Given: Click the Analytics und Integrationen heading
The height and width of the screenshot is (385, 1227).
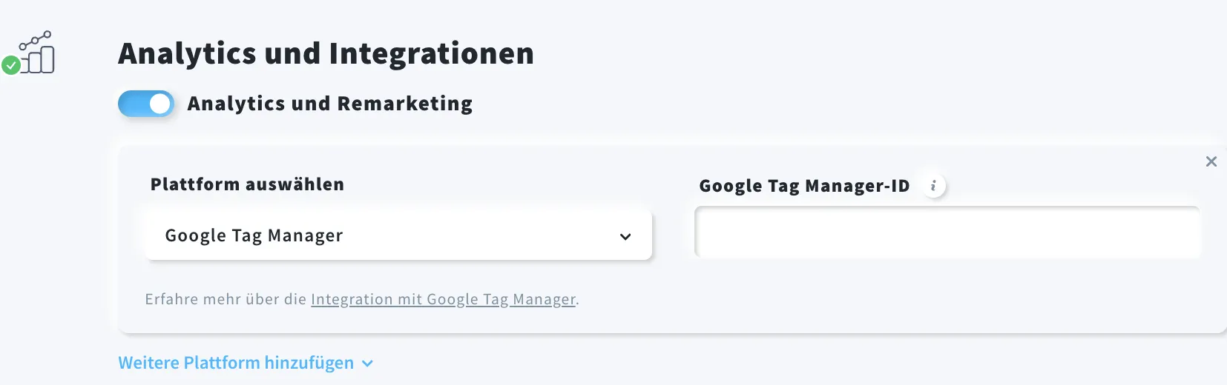Looking at the screenshot, I should [x=326, y=53].
